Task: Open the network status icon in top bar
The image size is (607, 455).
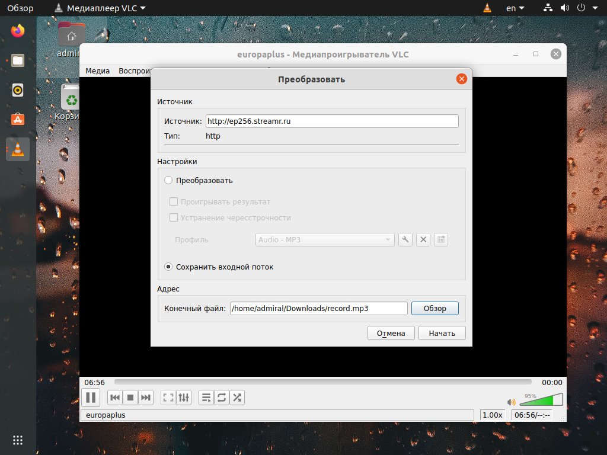Action: [548, 8]
